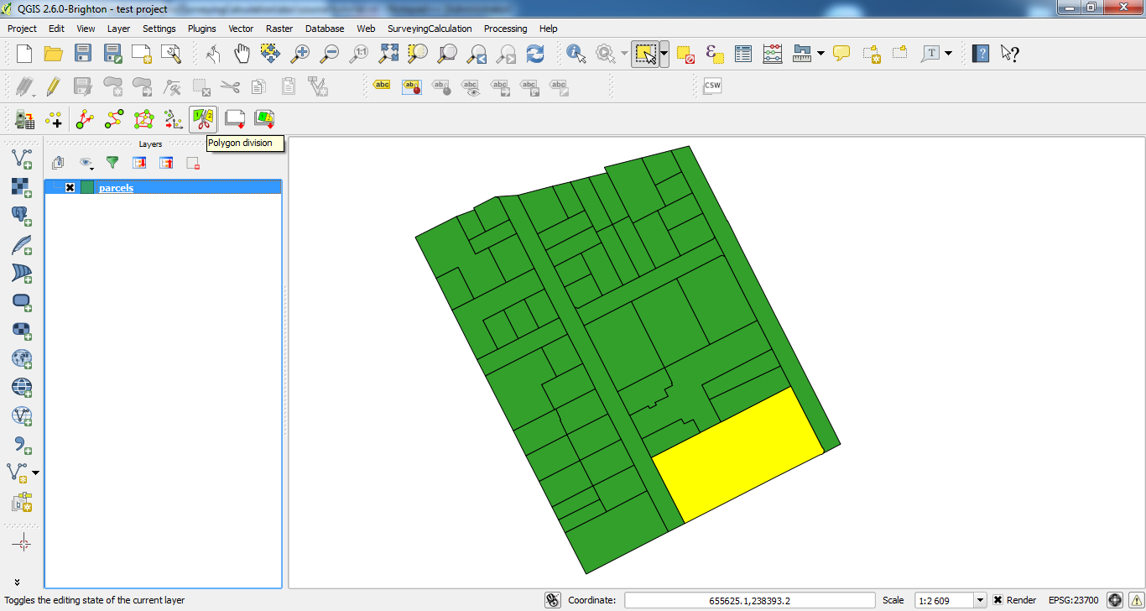Open the Processing menu
This screenshot has width=1146, height=611.
(x=505, y=29)
